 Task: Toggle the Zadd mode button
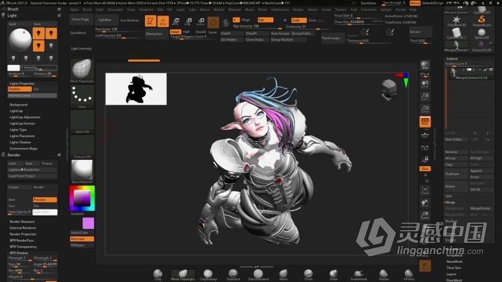298,20
